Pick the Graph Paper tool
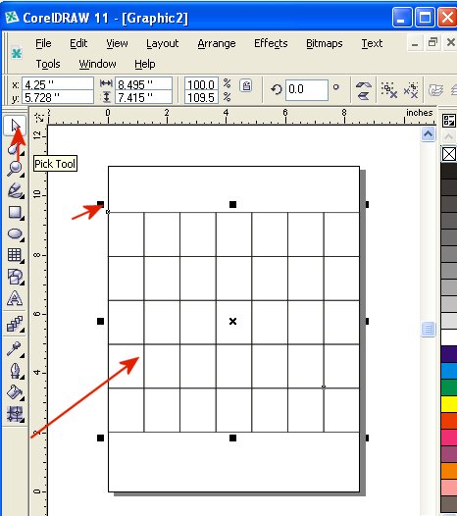This screenshot has width=457, height=516. [15, 255]
